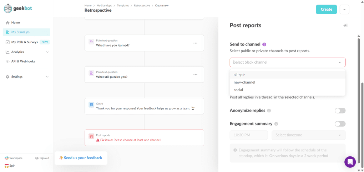The width and height of the screenshot is (364, 172).
Task: Open dropdown next to Create button
Action: point(344,10)
